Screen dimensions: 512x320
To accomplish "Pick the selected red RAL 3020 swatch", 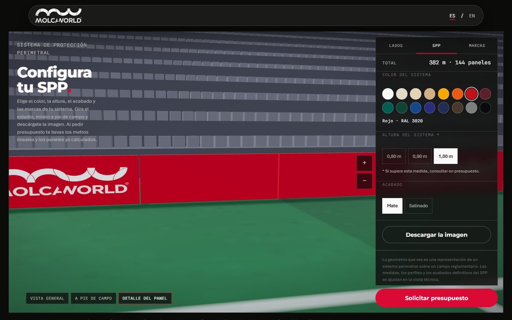I will click(471, 94).
